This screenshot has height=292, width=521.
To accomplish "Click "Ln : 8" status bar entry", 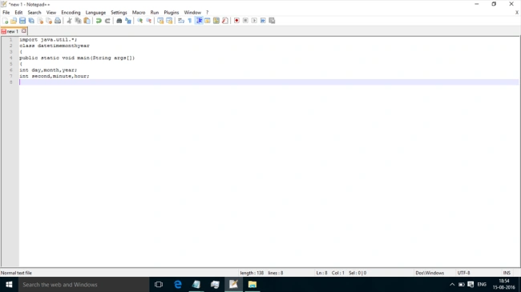I will pyautogui.click(x=321, y=273).
